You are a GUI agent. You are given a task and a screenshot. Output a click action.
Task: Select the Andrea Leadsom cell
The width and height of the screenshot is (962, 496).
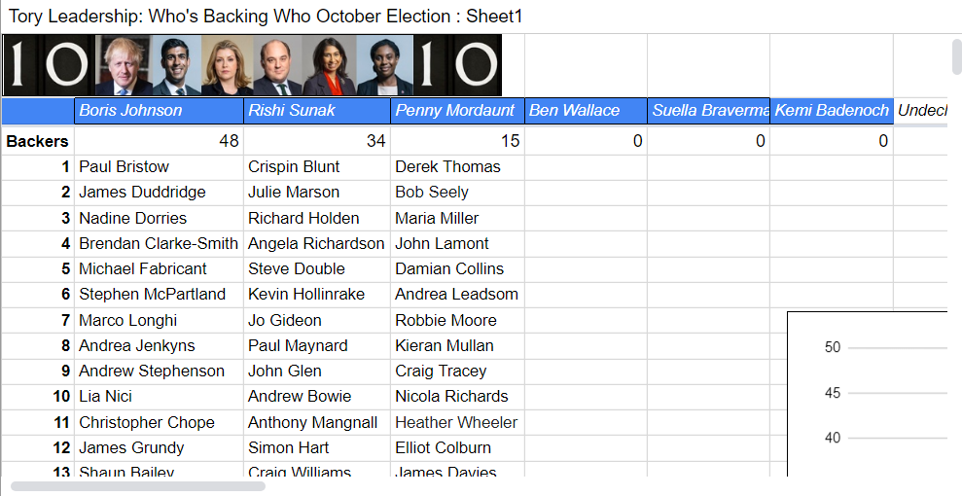pos(457,294)
